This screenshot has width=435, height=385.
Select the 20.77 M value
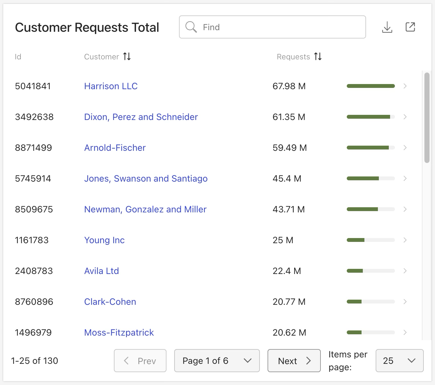pyautogui.click(x=289, y=302)
